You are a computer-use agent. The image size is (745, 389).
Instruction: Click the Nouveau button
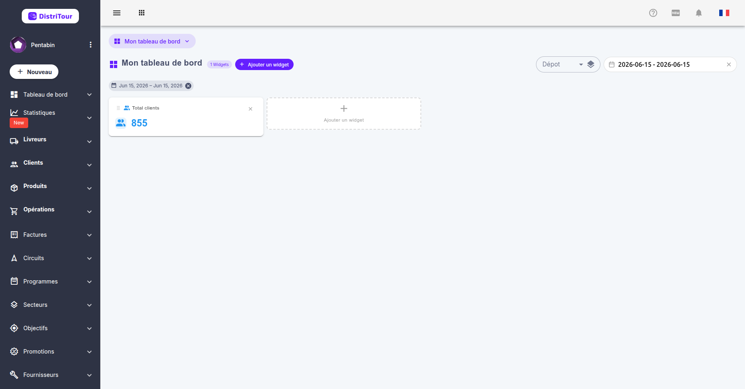click(x=34, y=72)
